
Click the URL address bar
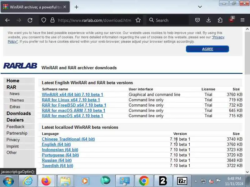pyautogui.click(x=94, y=20)
